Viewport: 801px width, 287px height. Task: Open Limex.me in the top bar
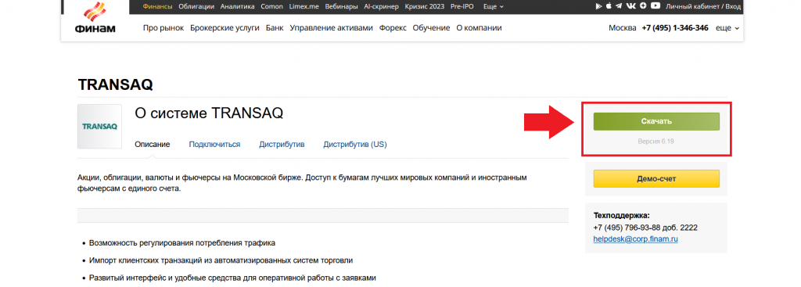[x=304, y=6]
